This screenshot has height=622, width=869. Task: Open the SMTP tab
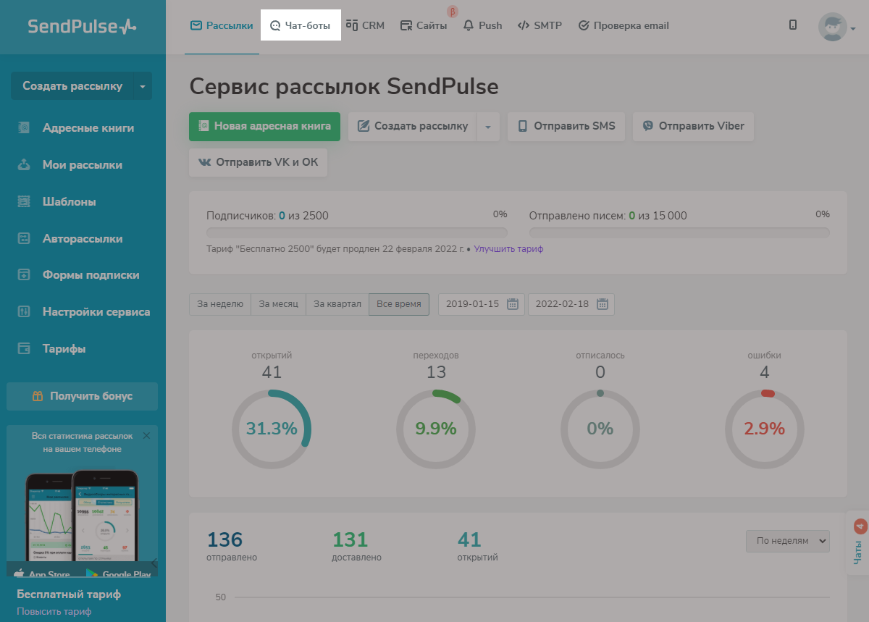coord(540,25)
